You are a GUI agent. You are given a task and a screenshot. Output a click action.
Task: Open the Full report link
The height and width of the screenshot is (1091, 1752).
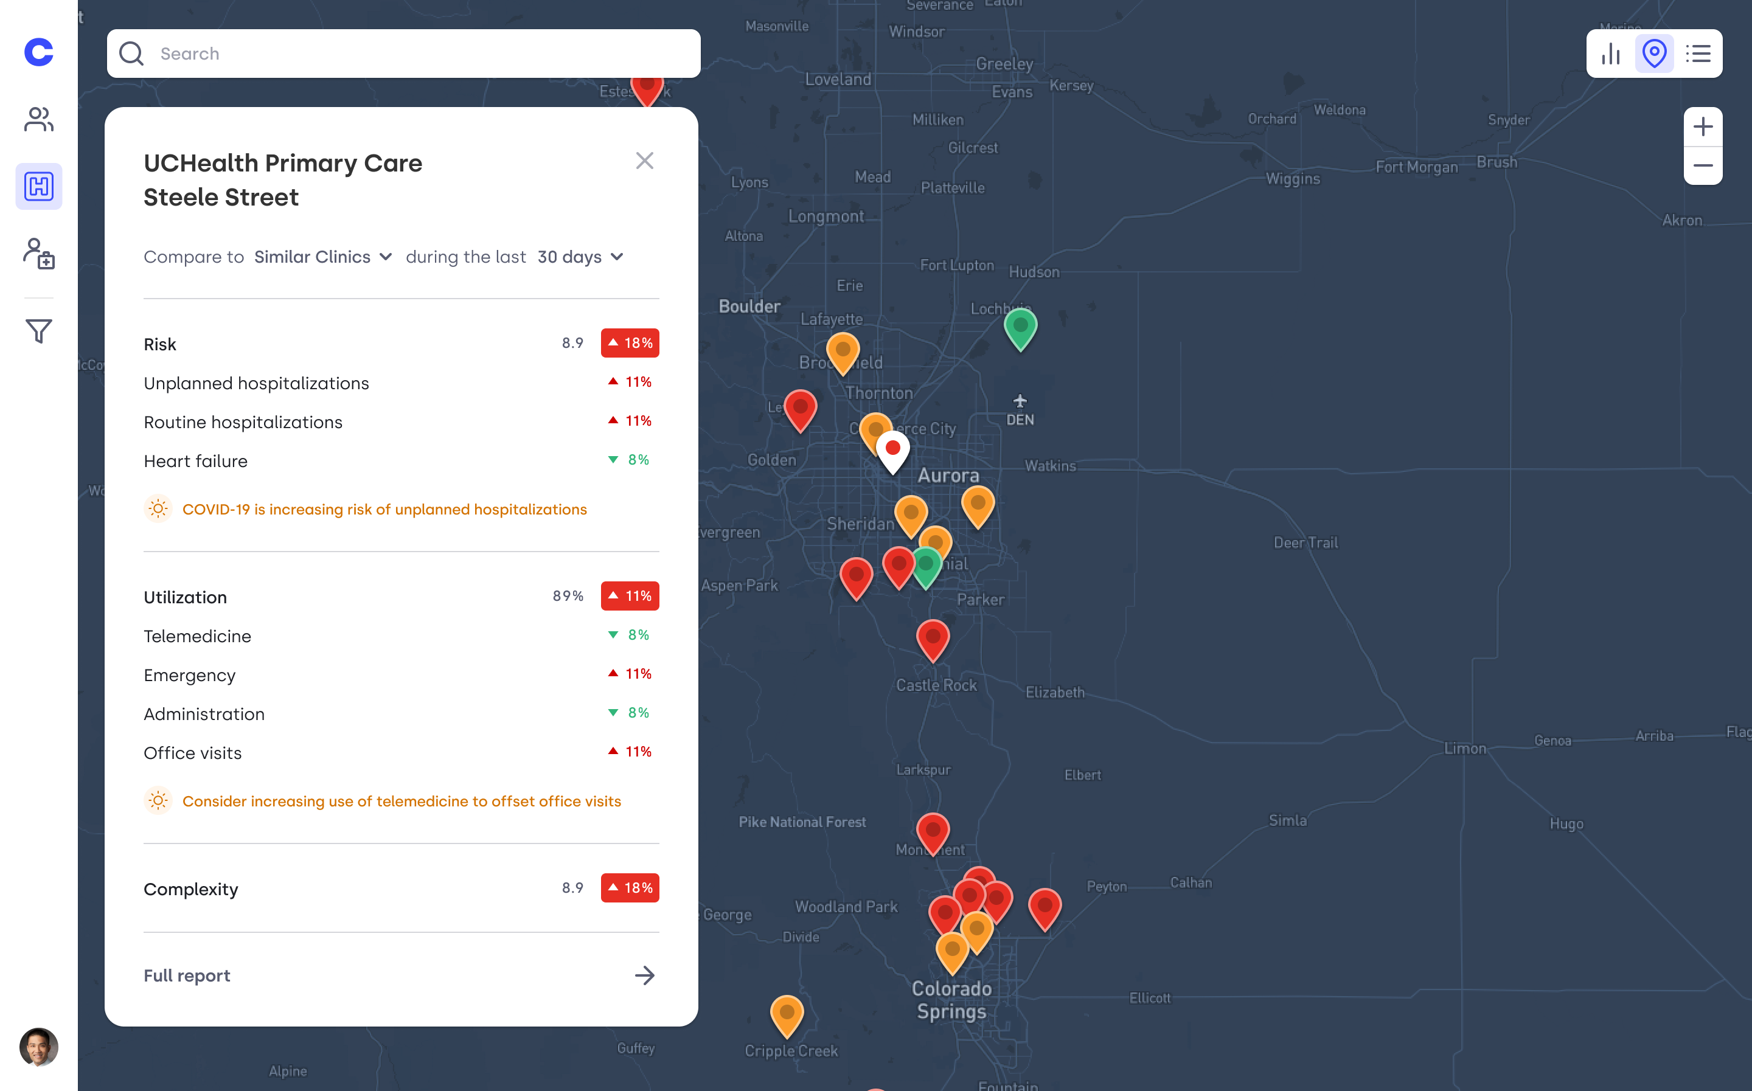187,975
